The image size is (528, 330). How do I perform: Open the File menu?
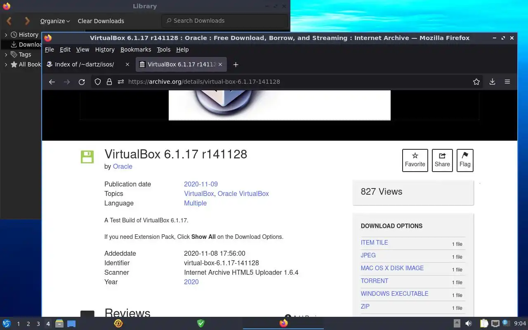click(x=49, y=49)
